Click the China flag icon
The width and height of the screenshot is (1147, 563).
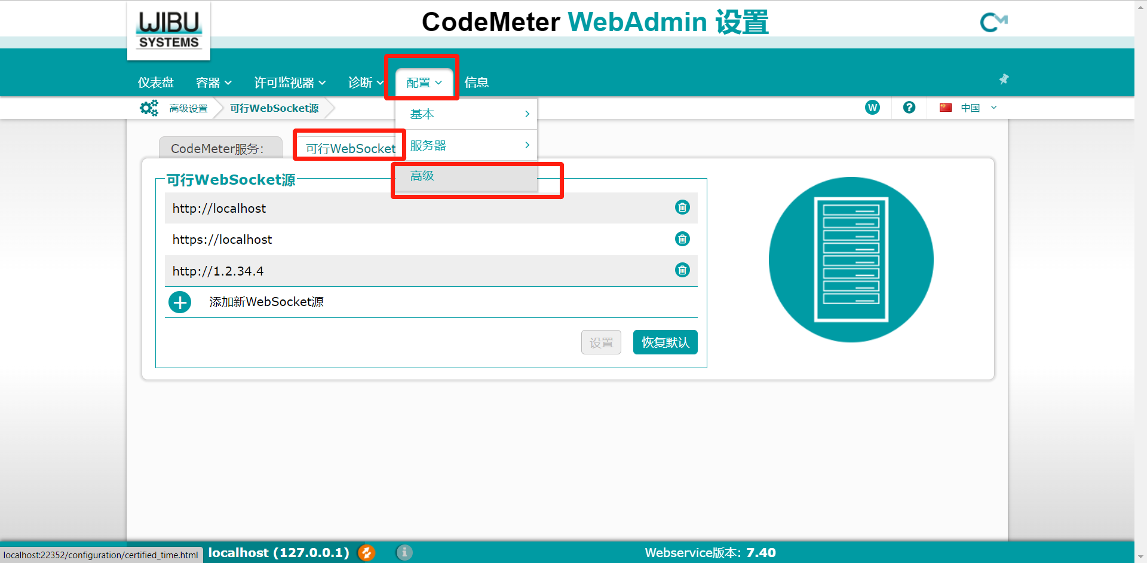pyautogui.click(x=945, y=108)
